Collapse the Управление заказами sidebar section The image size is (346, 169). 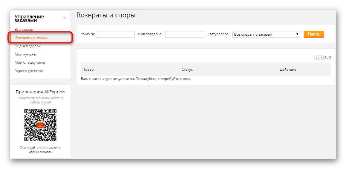tap(65, 18)
